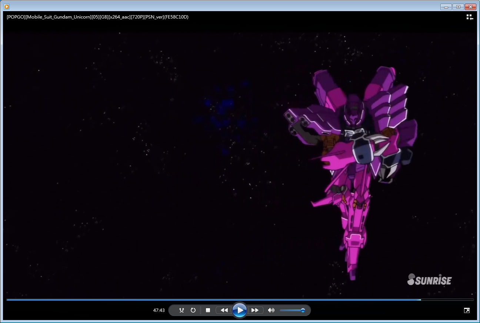Click the Windows Media Player title icon
Viewport: 480px width, 323px height.
tap(7, 6)
